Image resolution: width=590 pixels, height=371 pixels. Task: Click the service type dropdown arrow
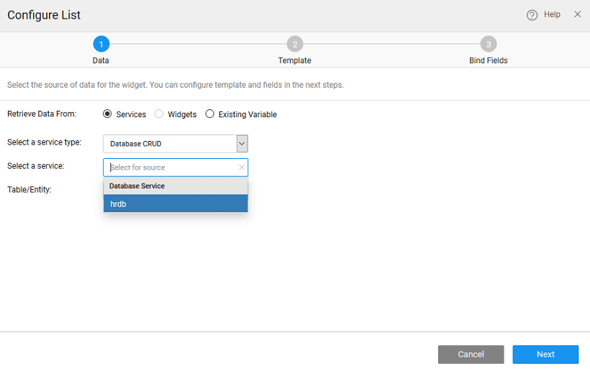point(242,144)
